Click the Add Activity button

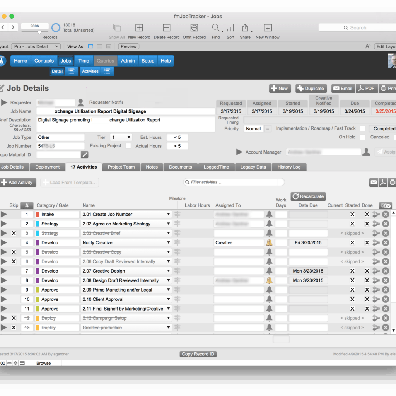18,183
